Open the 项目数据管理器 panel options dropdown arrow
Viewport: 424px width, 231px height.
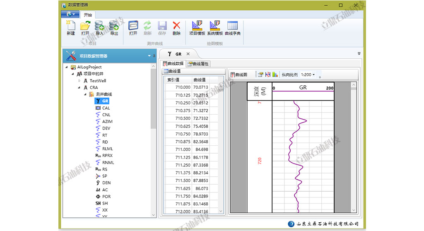149,56
